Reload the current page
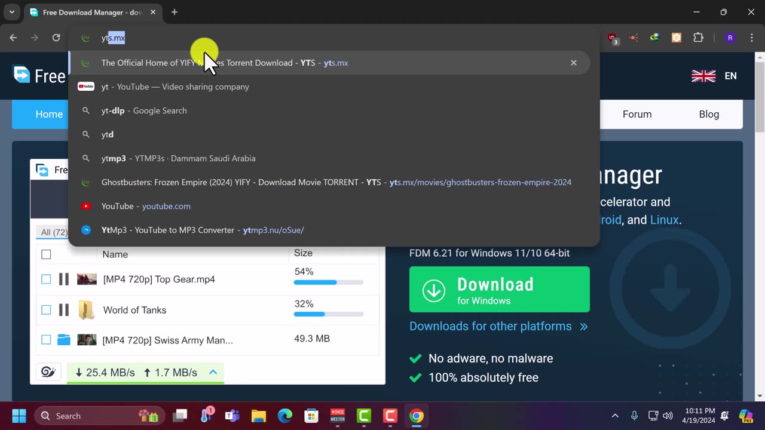Screen dimensions: 765x430 (56, 38)
